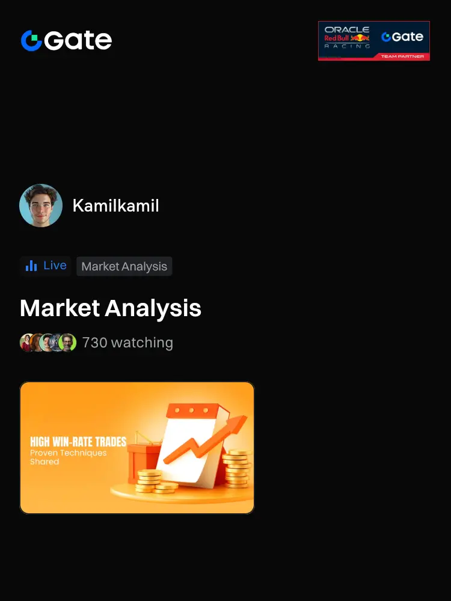Click the rising orange arrow graphic
This screenshot has width=451, height=601.
(206, 439)
